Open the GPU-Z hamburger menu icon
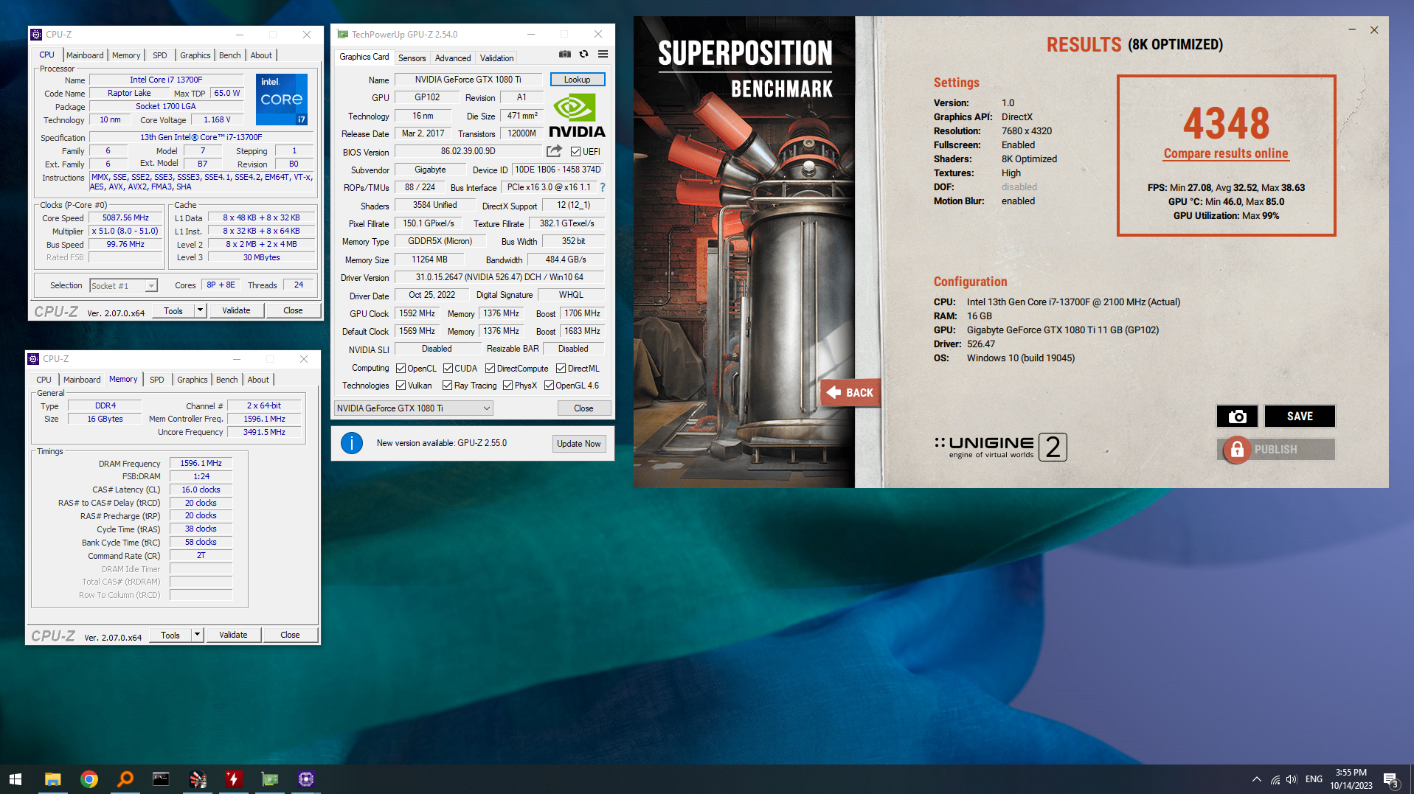This screenshot has width=1414, height=794. click(603, 54)
